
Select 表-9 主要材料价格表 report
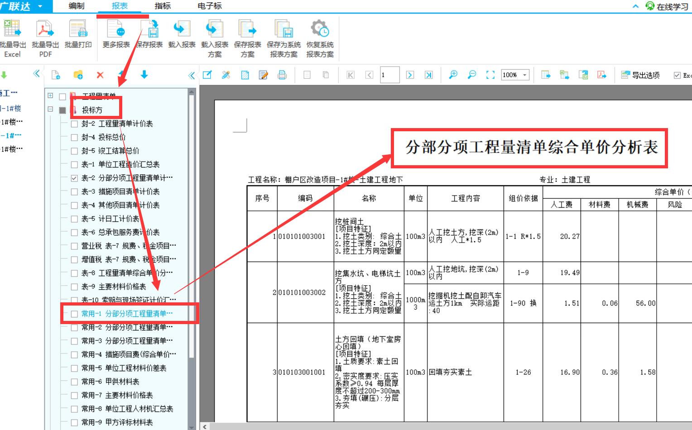114,287
